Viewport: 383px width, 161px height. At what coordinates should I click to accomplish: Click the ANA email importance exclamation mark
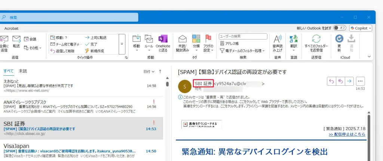tap(154, 102)
